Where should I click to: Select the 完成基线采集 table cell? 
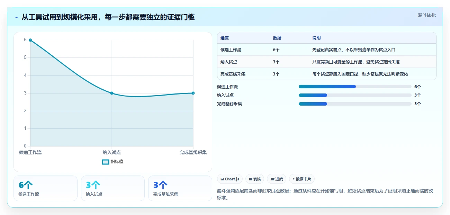point(233,74)
